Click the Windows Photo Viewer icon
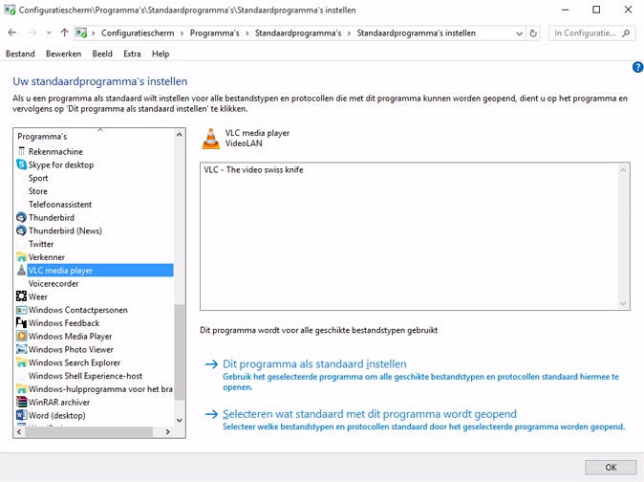 click(x=21, y=349)
